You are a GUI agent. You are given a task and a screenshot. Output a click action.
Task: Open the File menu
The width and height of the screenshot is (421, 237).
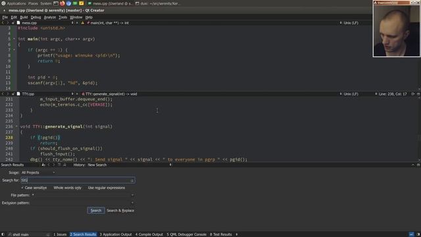[x=5, y=17]
